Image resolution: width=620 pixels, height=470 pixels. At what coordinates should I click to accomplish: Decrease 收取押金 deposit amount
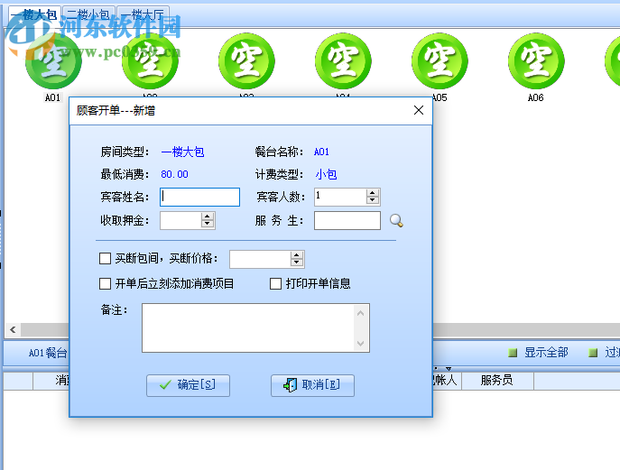[208, 224]
